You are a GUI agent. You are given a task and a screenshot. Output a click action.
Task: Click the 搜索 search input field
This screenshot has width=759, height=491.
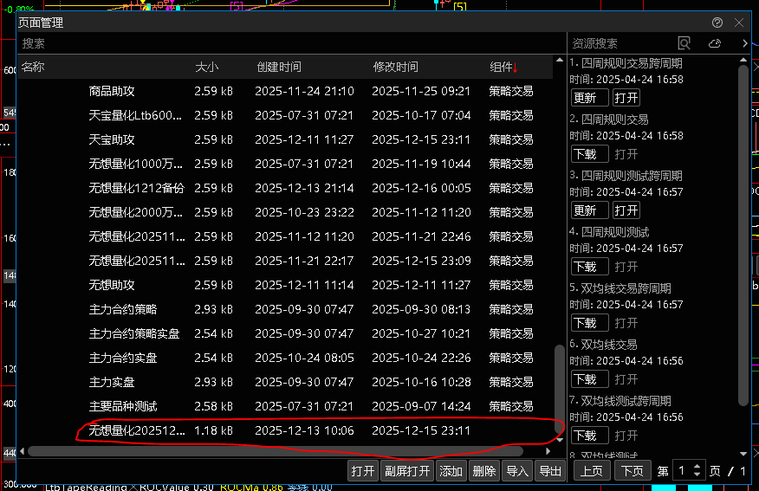pos(286,43)
